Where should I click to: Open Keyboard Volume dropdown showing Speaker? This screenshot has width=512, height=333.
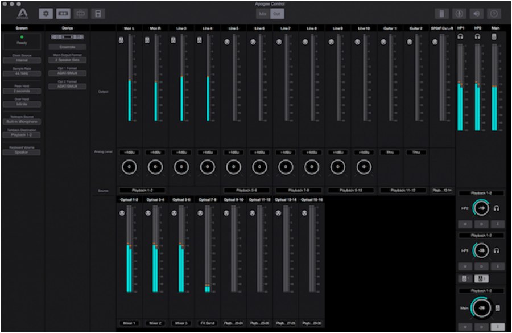click(x=22, y=153)
